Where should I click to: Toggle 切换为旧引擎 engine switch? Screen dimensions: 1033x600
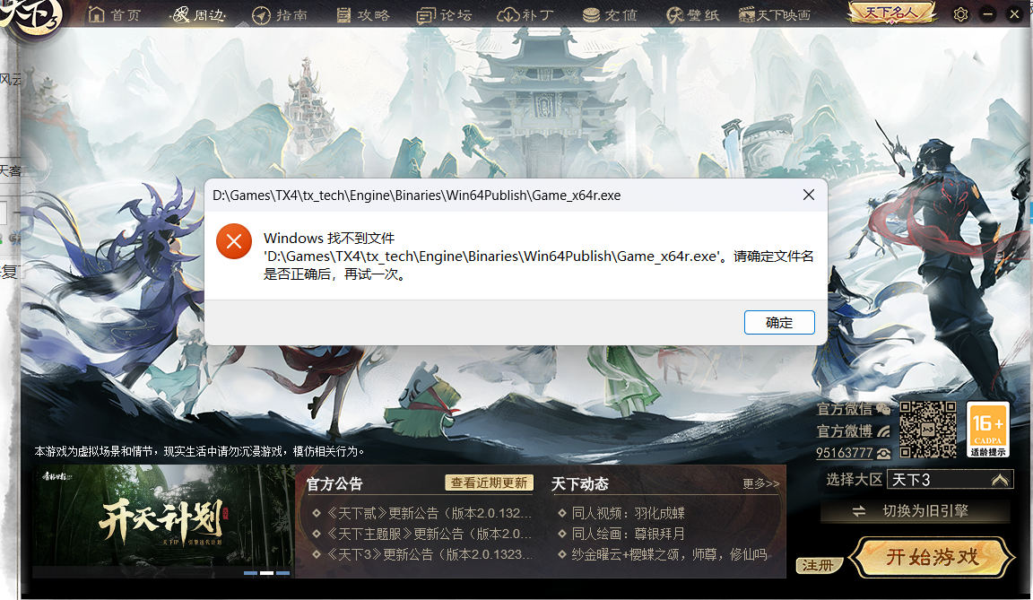(915, 510)
